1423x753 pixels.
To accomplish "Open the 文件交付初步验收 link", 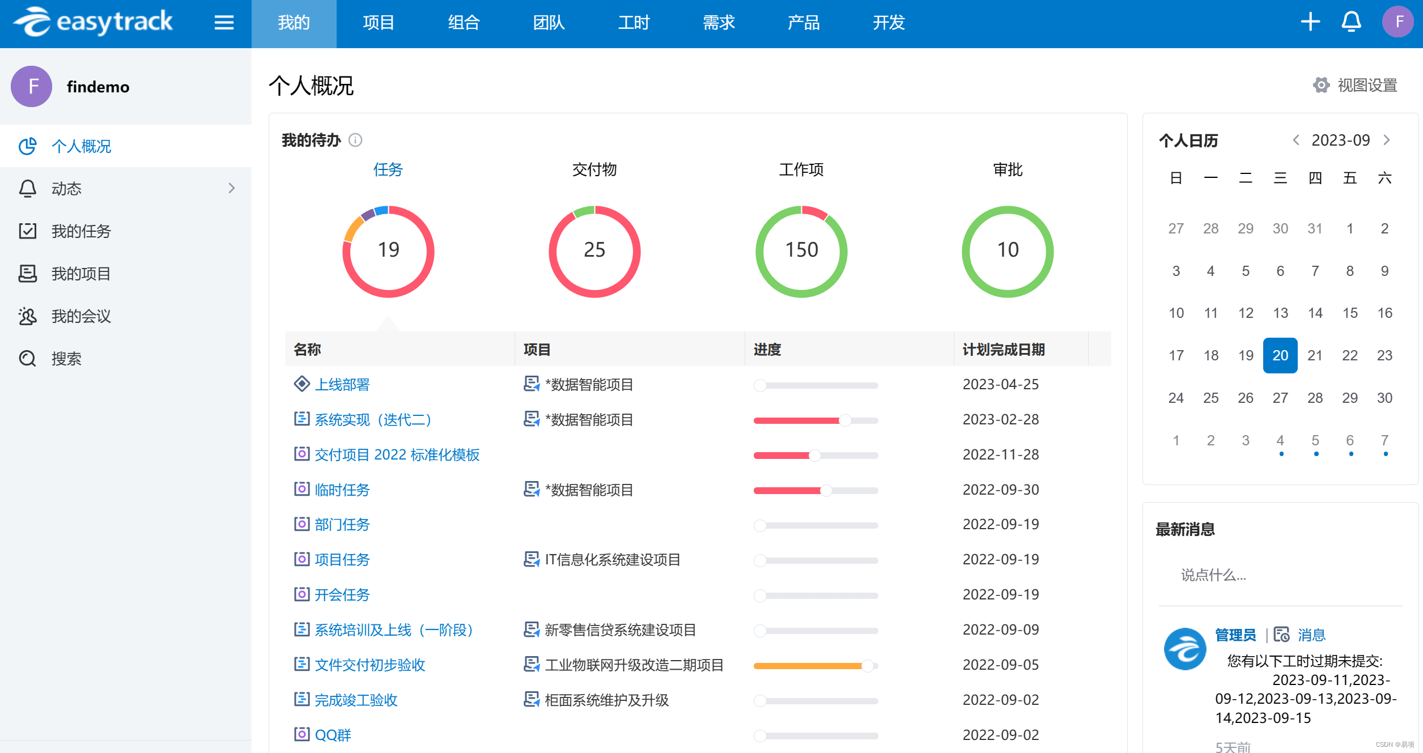I will 370,665.
